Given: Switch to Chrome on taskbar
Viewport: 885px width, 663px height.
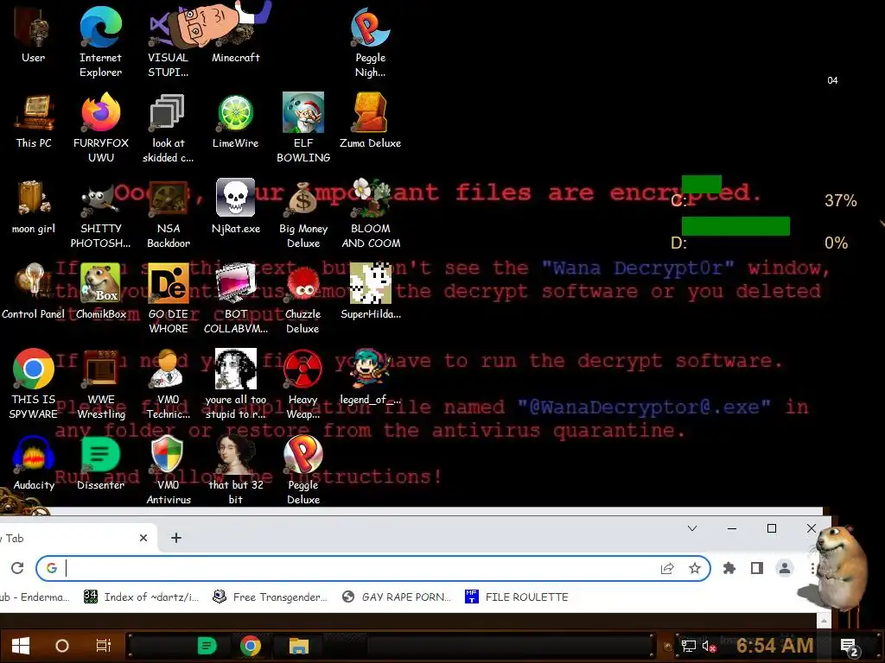Looking at the screenshot, I should 250,646.
